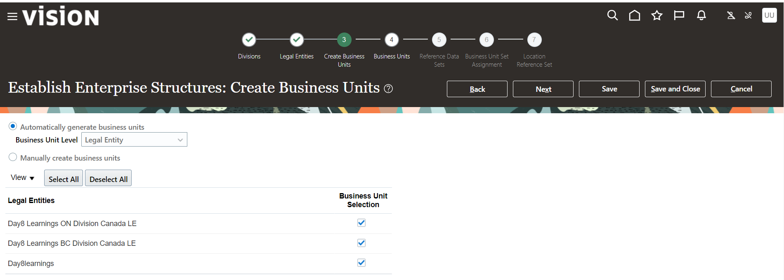Click the search magnifier icon
Viewport: 784px width, 280px height.
pyautogui.click(x=612, y=16)
